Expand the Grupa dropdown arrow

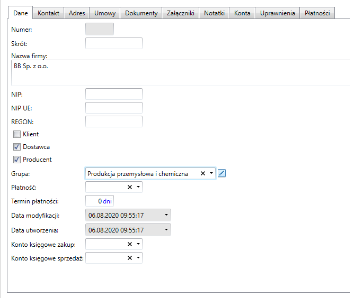point(211,173)
